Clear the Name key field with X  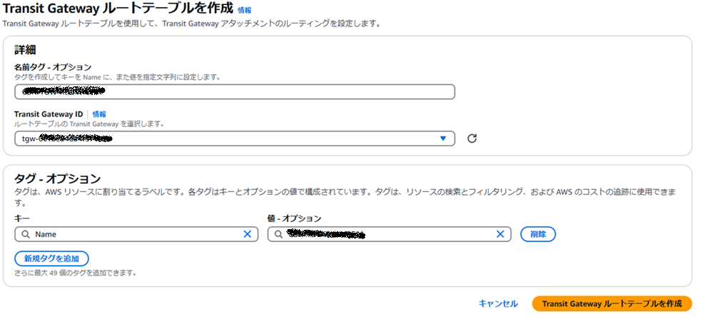coord(247,234)
